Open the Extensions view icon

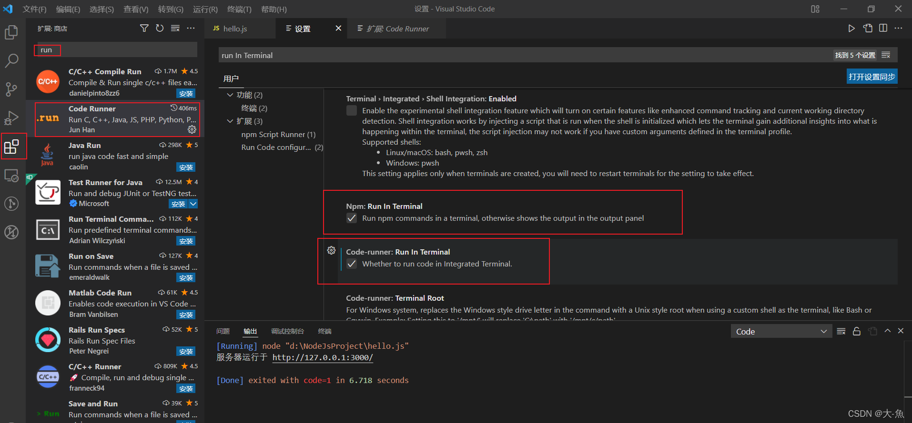point(11,147)
